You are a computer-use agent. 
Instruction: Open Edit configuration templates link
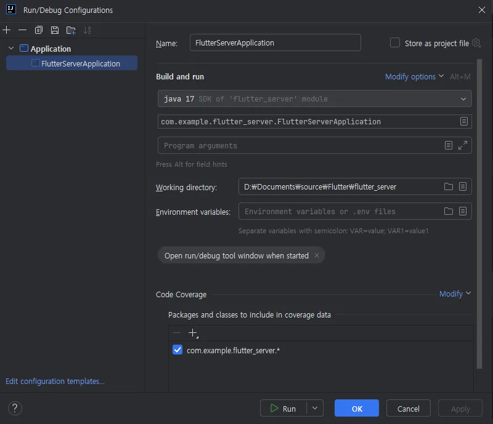[55, 382]
